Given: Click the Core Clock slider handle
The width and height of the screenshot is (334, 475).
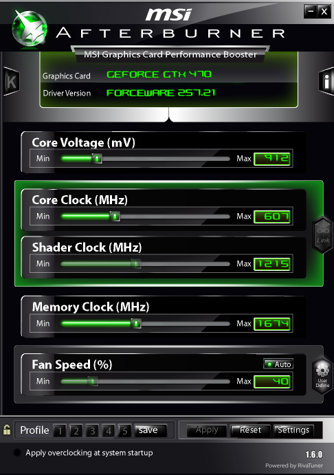Looking at the screenshot, I should tap(115, 217).
